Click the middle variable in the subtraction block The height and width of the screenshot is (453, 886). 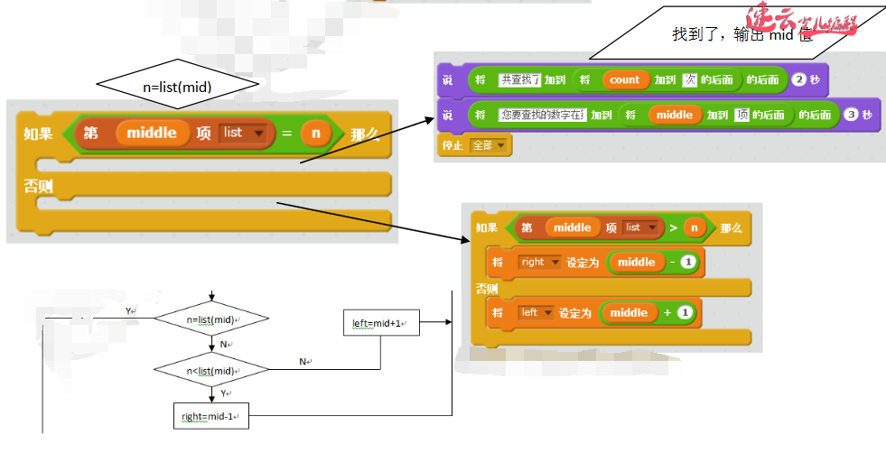[x=636, y=263]
